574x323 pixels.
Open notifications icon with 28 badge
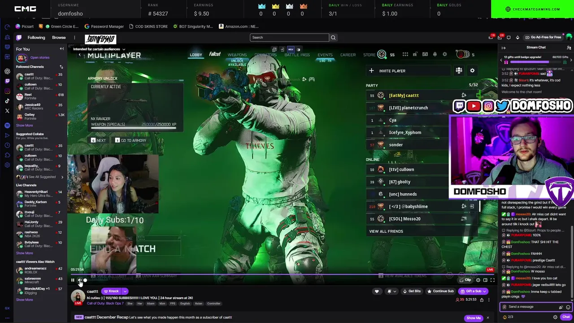(500, 37)
